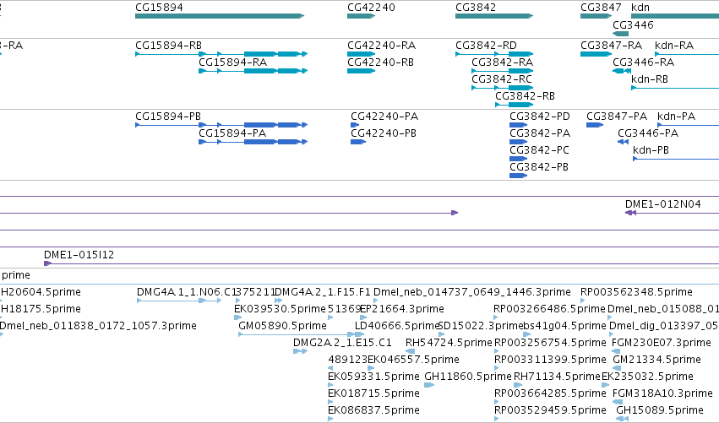Select the GH11860.5prime EST label
This screenshot has width=719, height=423.
click(x=468, y=377)
